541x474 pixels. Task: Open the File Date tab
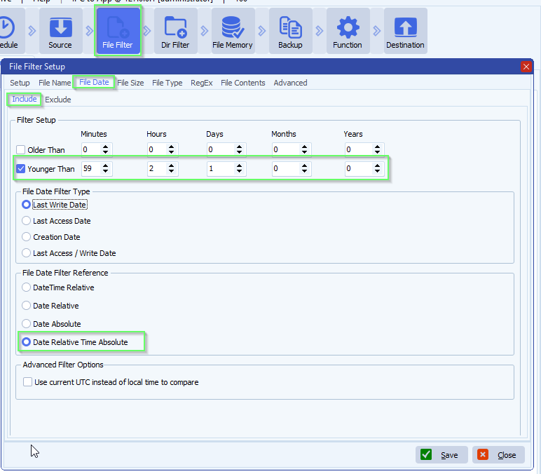94,82
